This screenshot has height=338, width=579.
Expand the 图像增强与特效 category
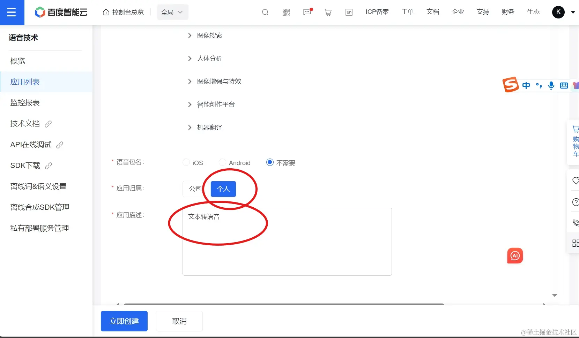190,82
